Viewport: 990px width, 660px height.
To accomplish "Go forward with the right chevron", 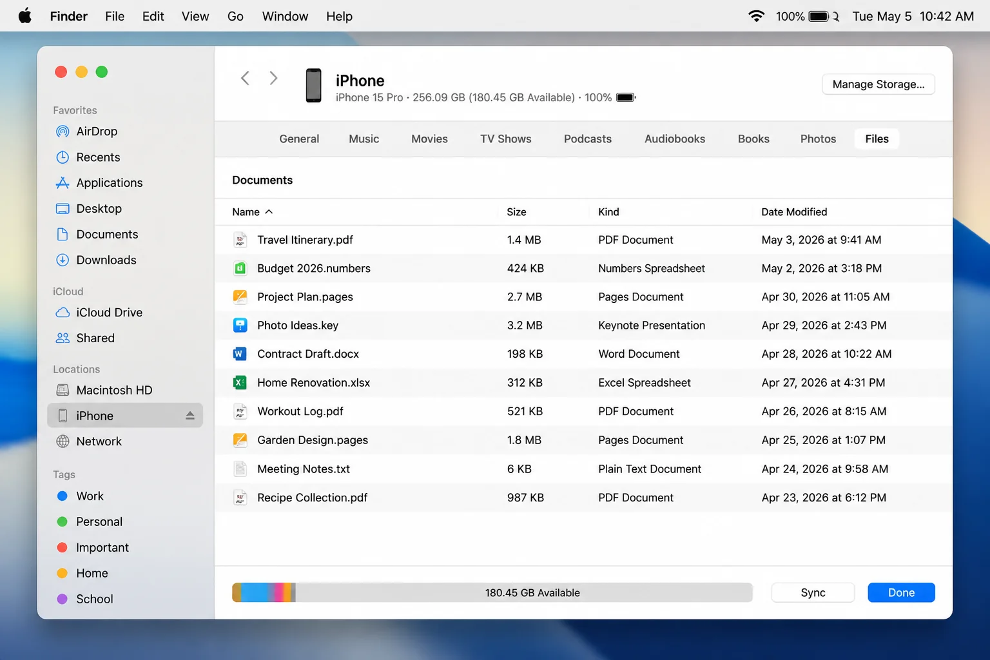I will (273, 78).
